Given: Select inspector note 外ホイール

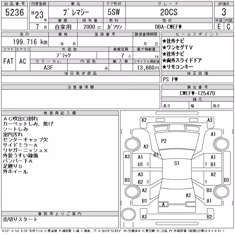Looking at the screenshot, I should [16, 172].
